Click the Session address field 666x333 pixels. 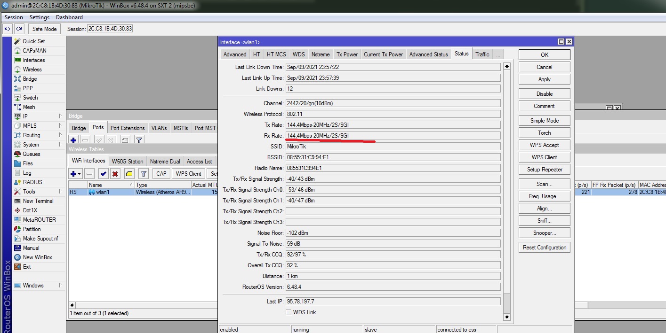[110, 29]
